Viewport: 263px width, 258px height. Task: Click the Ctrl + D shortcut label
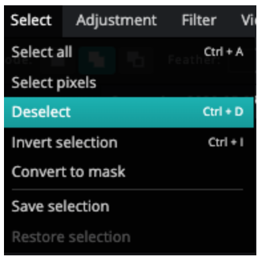223,112
